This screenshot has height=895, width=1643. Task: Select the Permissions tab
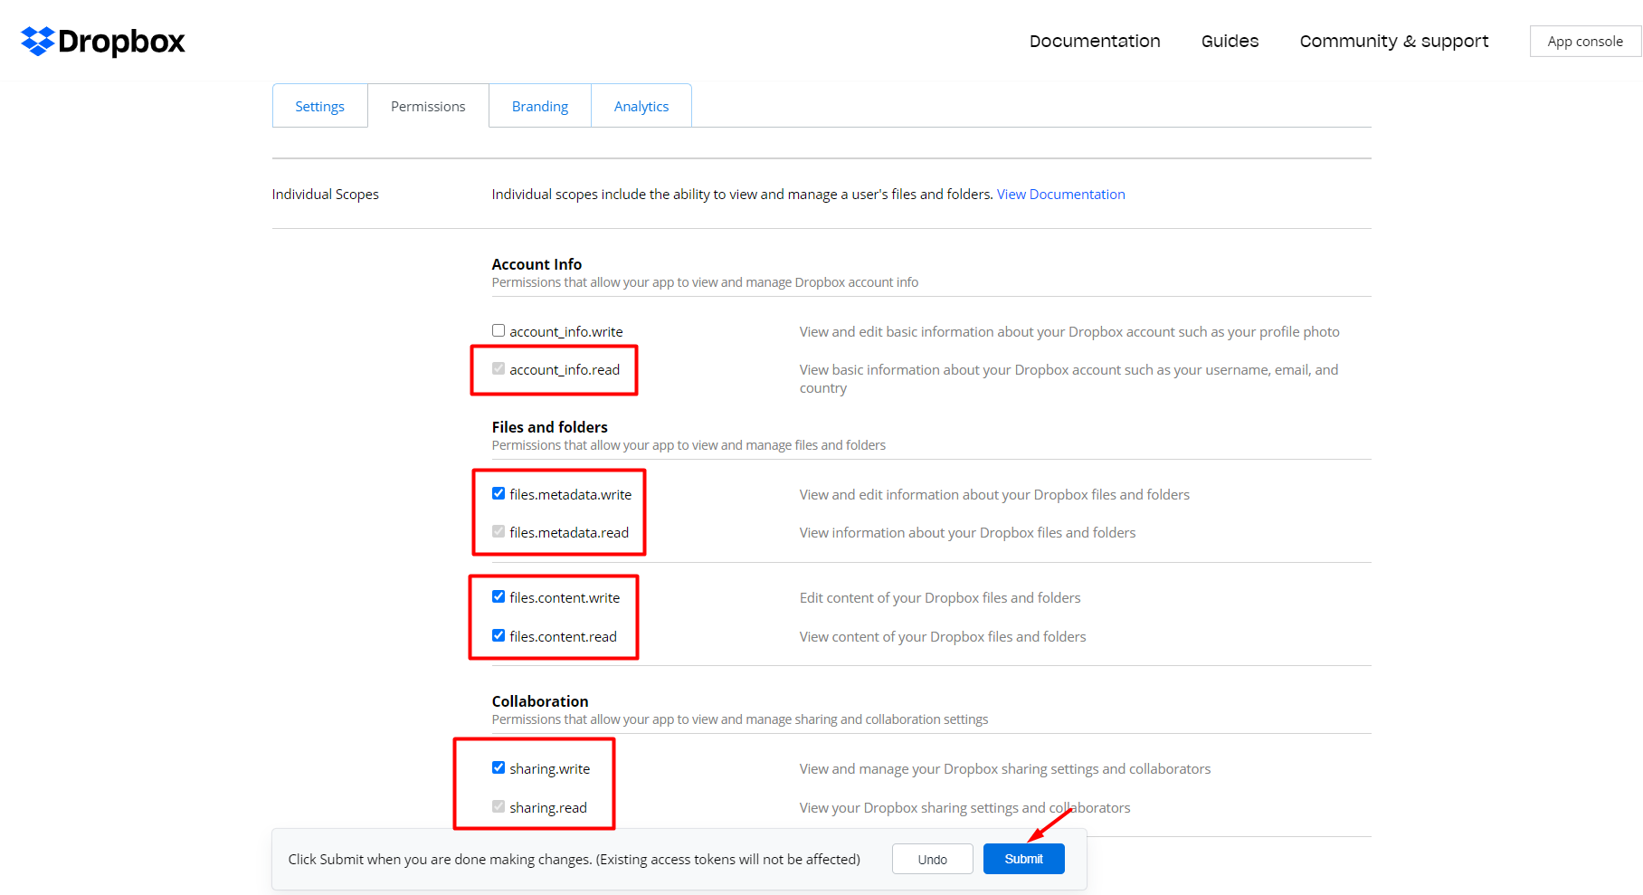coord(427,105)
